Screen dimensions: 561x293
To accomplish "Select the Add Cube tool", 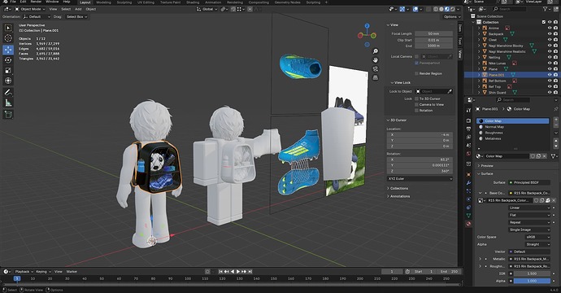I will (x=8, y=114).
